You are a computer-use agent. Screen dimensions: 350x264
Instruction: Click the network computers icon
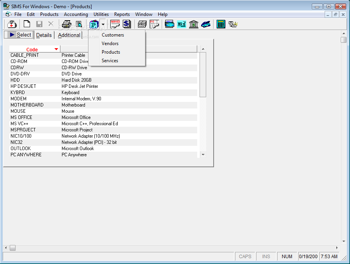[x=233, y=24]
